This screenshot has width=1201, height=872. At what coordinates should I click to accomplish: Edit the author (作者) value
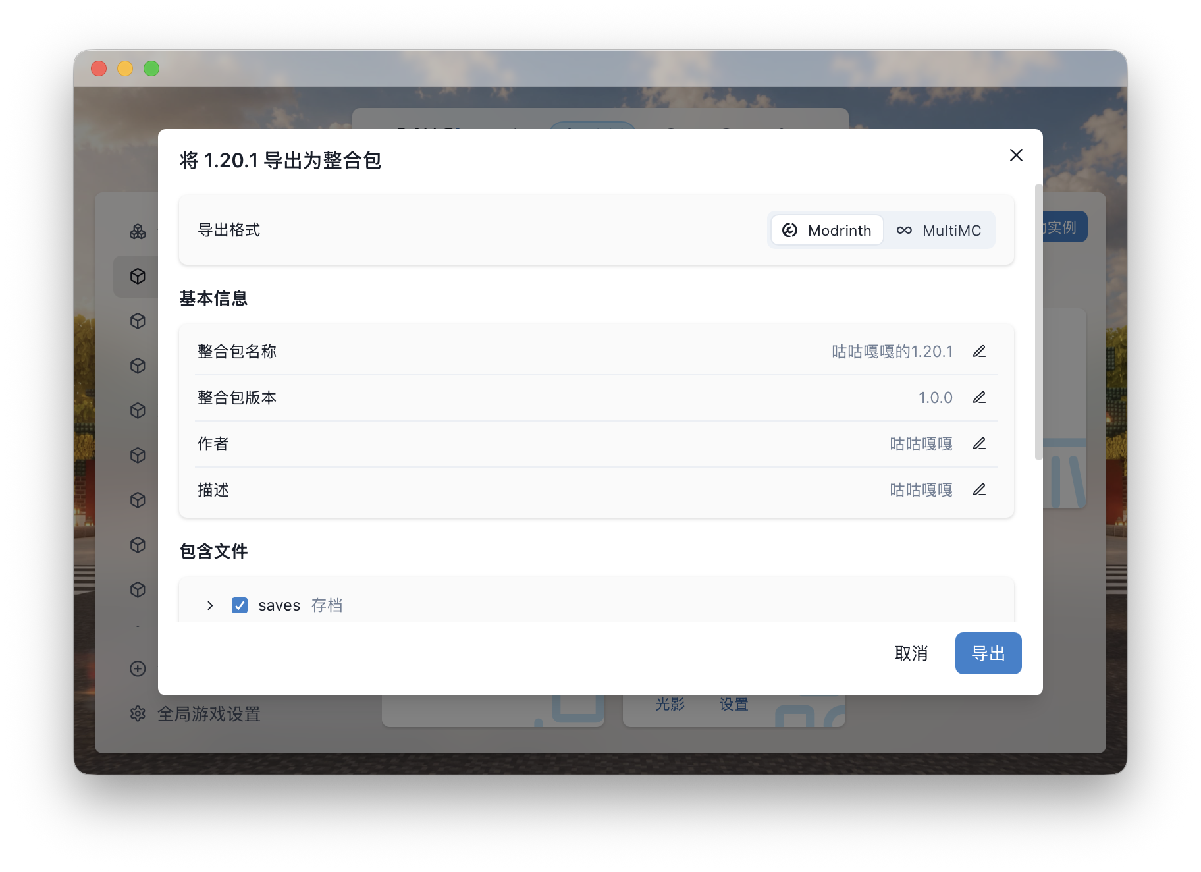click(x=979, y=443)
